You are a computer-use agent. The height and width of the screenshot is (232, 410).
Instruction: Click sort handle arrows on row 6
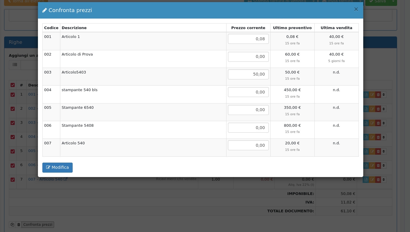pos(384,166)
